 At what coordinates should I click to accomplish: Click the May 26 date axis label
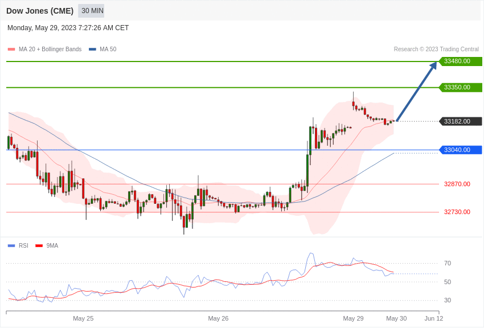point(218,318)
